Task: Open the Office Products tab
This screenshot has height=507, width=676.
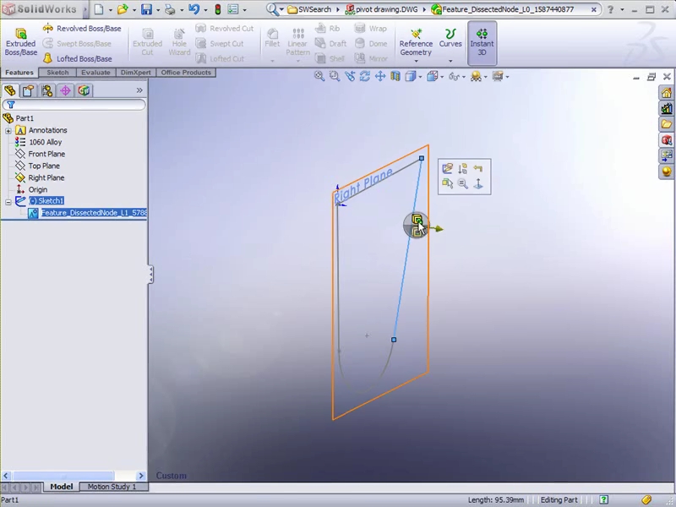Action: pyautogui.click(x=186, y=73)
